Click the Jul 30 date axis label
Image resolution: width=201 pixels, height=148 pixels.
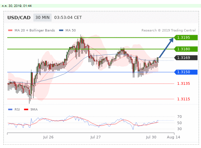coord(151,137)
